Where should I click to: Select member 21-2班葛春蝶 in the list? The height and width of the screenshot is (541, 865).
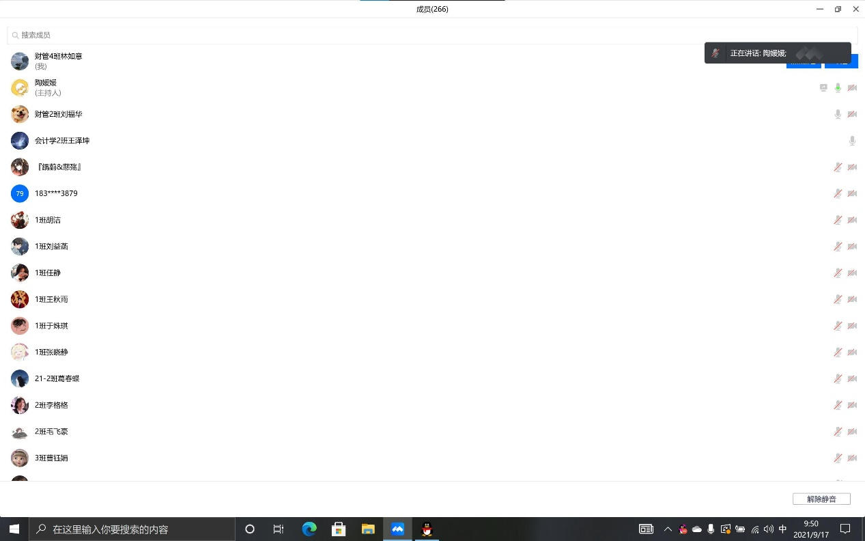(x=57, y=378)
